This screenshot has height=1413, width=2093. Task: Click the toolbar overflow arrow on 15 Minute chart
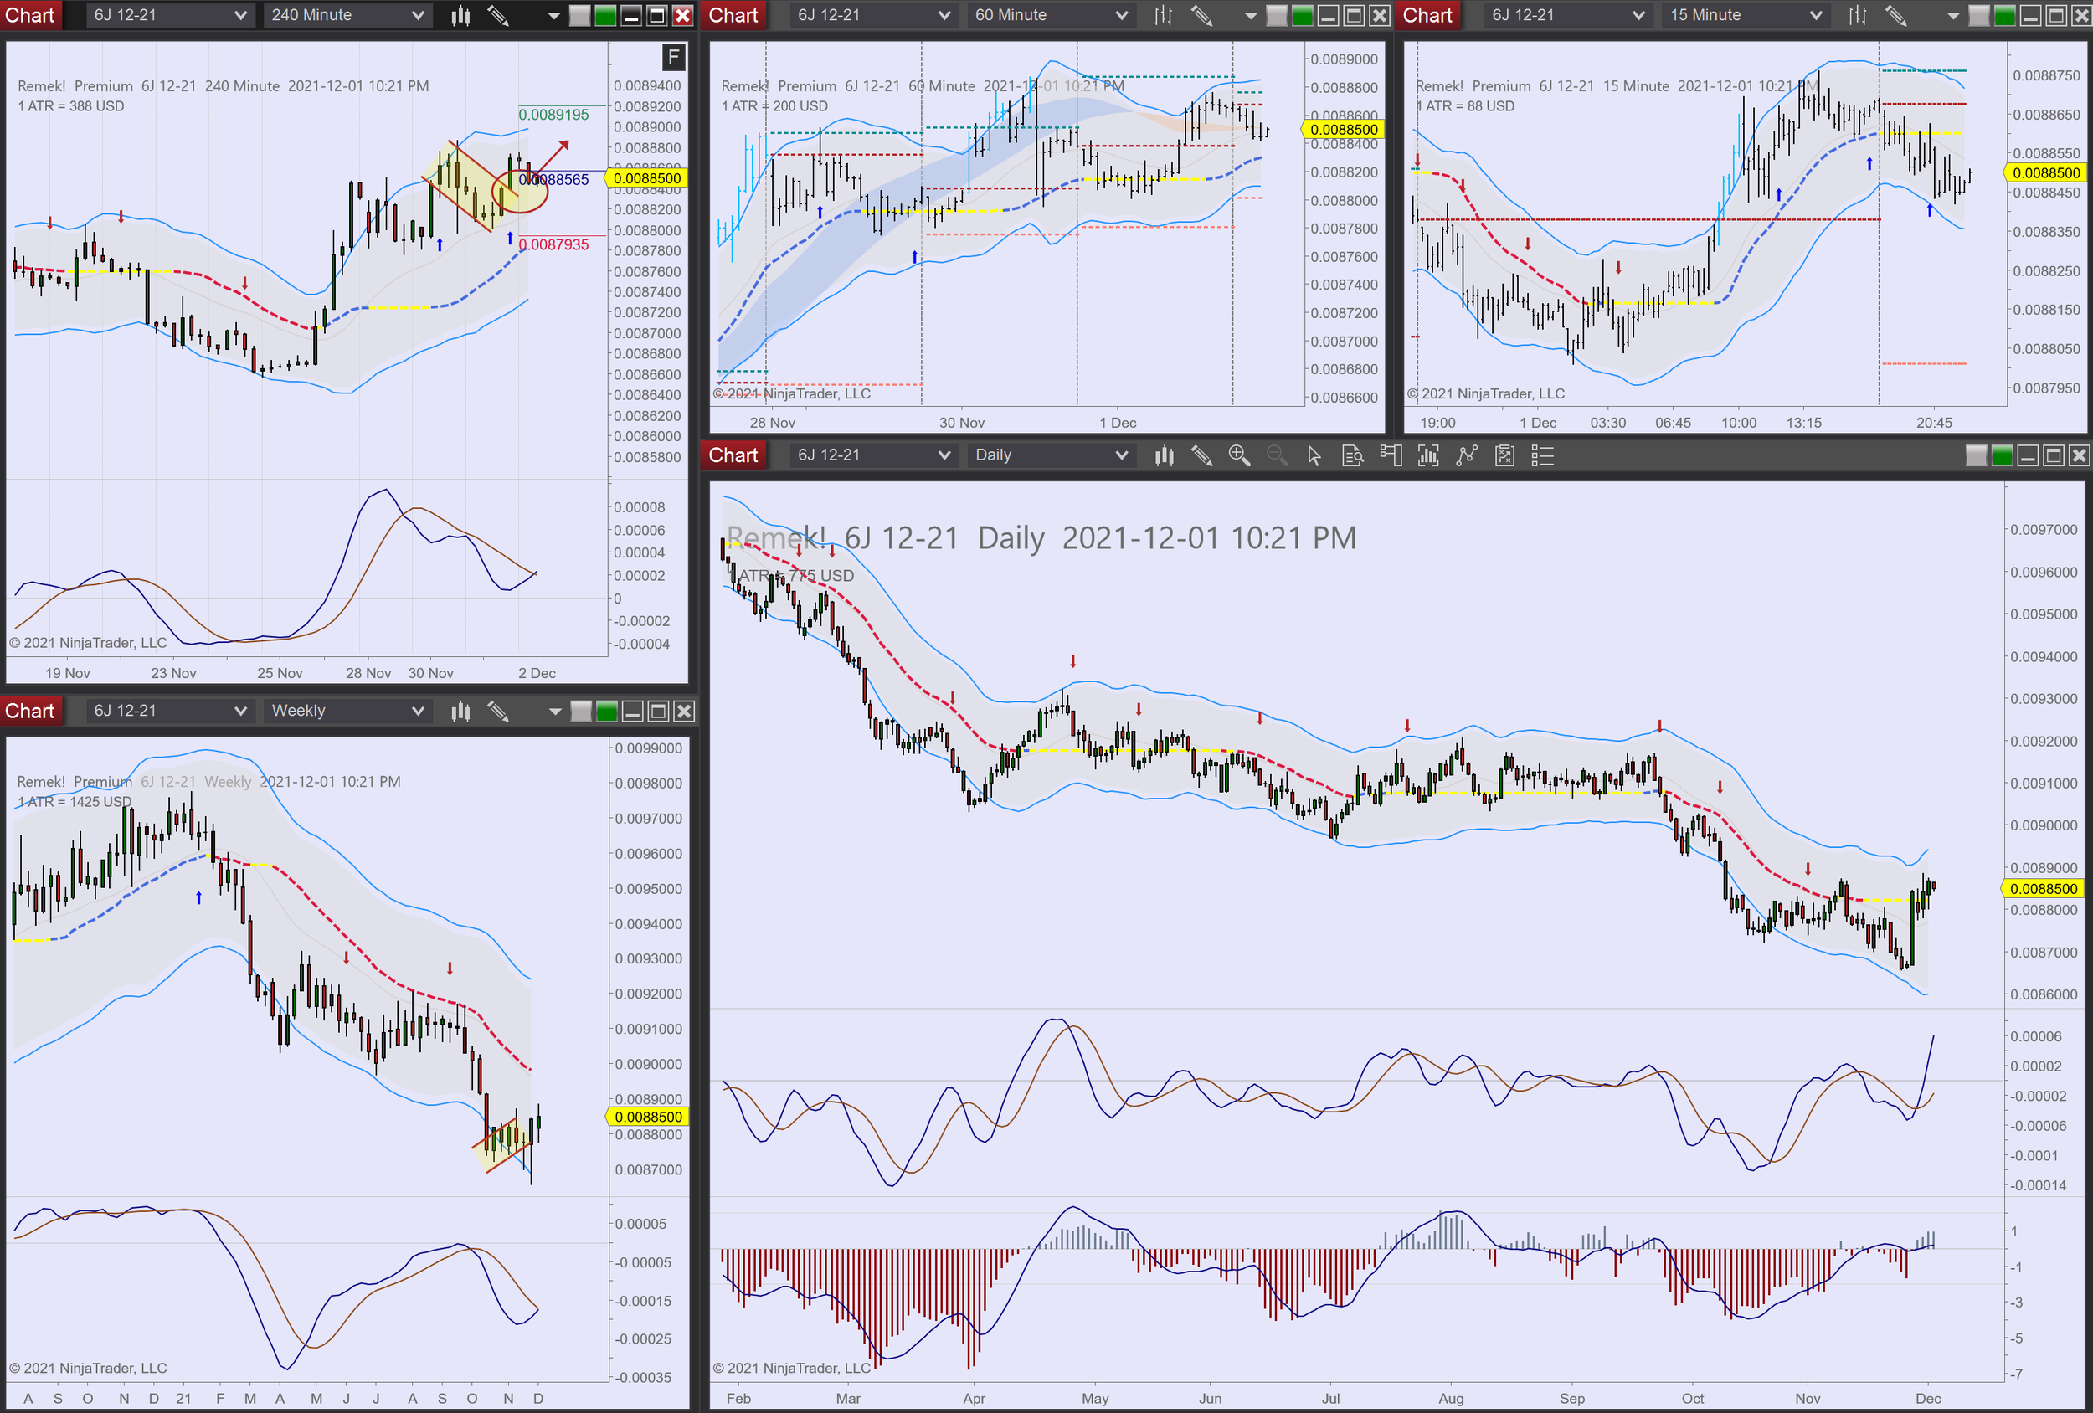(1952, 15)
